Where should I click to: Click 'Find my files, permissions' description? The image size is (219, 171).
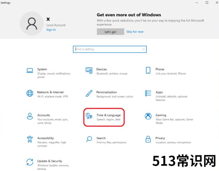[111, 143]
